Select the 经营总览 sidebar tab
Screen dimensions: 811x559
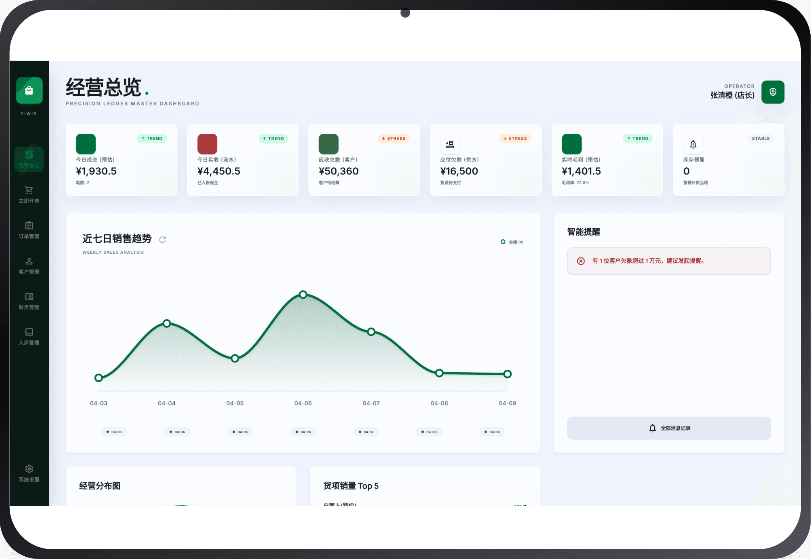tap(29, 159)
